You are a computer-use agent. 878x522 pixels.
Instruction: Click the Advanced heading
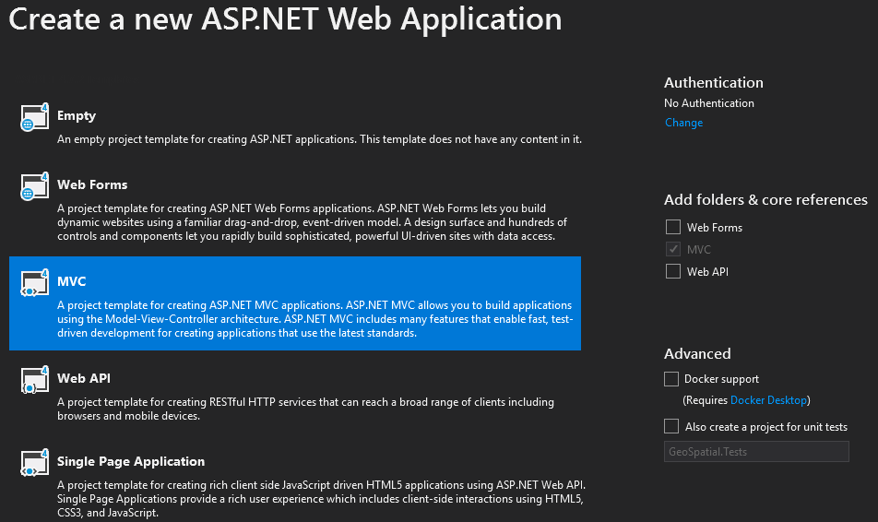tap(697, 353)
